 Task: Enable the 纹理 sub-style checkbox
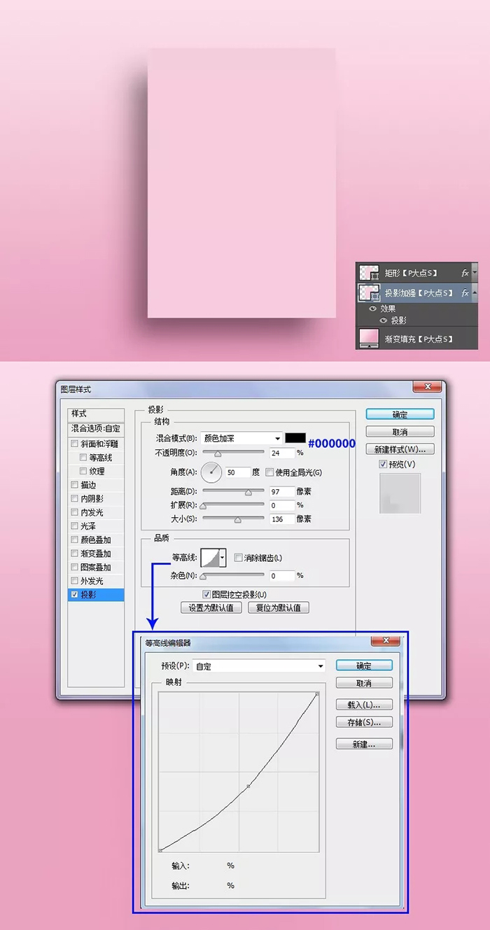(83, 471)
